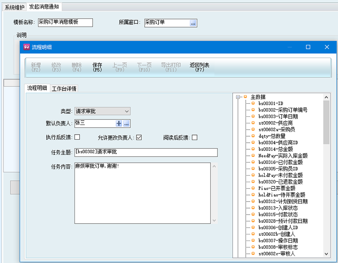Select the bs00302-采购订单编号 tree node
The image size is (338, 263).
pyautogui.click(x=283, y=110)
